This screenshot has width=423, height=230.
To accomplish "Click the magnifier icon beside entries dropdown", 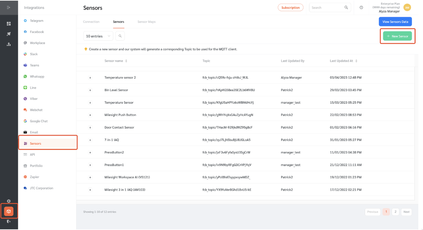I will [x=120, y=36].
